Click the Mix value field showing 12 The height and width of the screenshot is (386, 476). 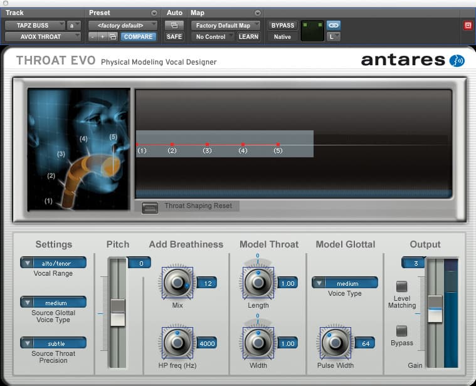point(207,283)
